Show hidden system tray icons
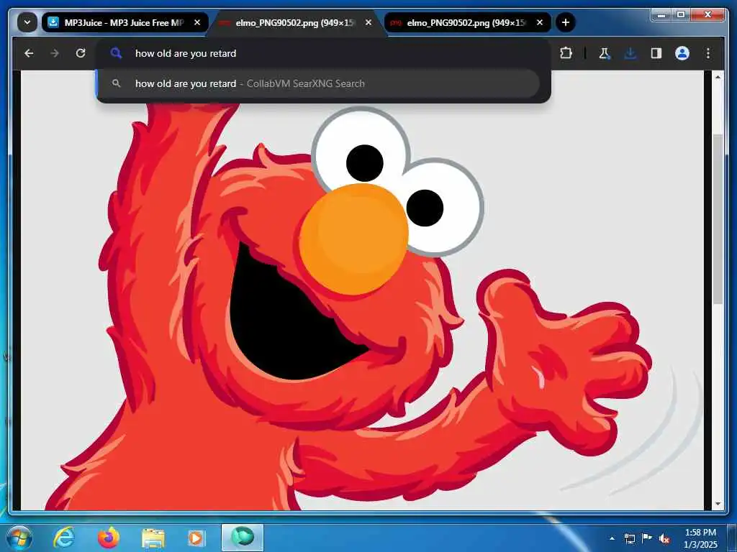 612,538
